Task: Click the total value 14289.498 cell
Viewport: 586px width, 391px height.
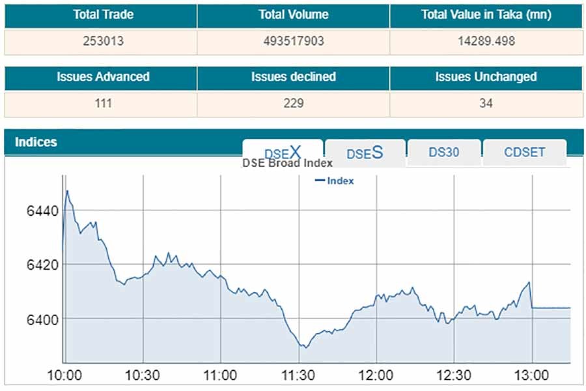Action: tap(486, 41)
